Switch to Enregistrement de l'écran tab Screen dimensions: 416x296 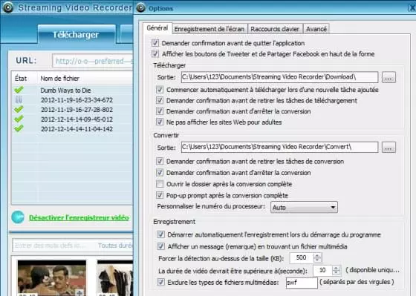pyautogui.click(x=209, y=29)
